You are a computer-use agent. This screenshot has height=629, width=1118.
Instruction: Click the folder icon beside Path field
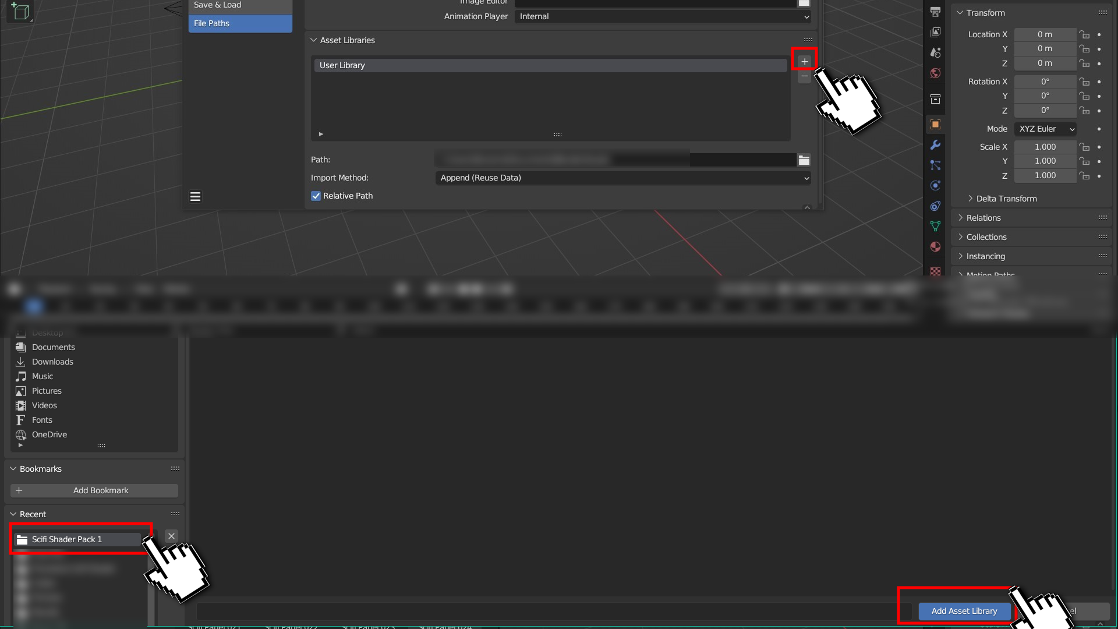point(804,160)
